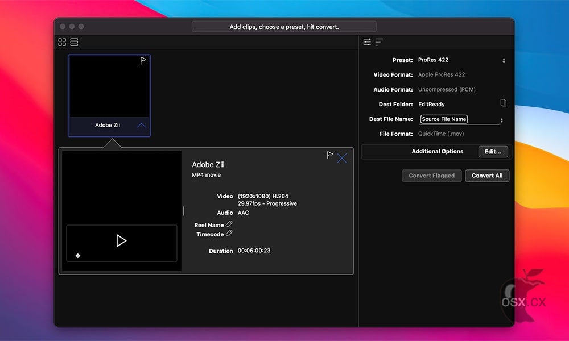Click the Adobe Zii name under thumbnail
This screenshot has width=569, height=341.
coord(108,125)
